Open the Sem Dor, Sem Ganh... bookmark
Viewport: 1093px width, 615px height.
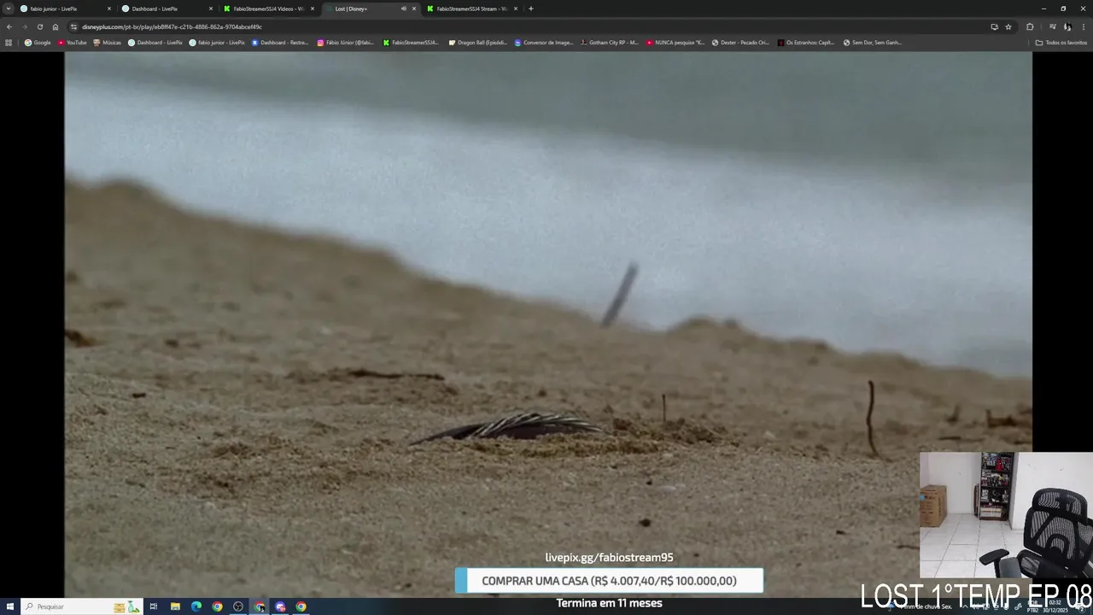tap(872, 43)
